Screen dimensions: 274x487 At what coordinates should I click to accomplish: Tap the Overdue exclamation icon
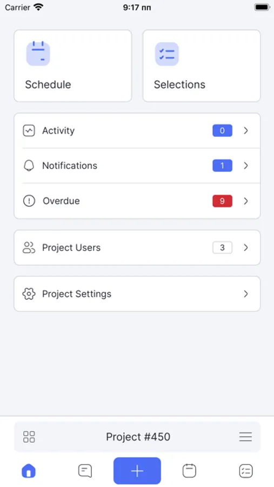tap(29, 201)
